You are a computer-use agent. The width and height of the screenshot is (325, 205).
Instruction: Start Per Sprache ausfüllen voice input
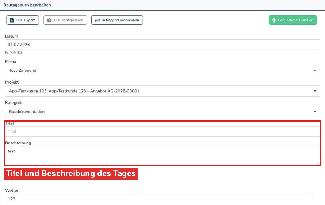tap(293, 20)
